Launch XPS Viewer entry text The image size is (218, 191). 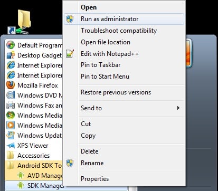pos(33,146)
